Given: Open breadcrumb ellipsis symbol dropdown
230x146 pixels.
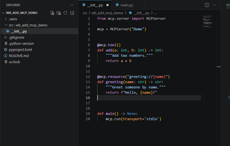Looking at the screenshot, I should point(155,13).
